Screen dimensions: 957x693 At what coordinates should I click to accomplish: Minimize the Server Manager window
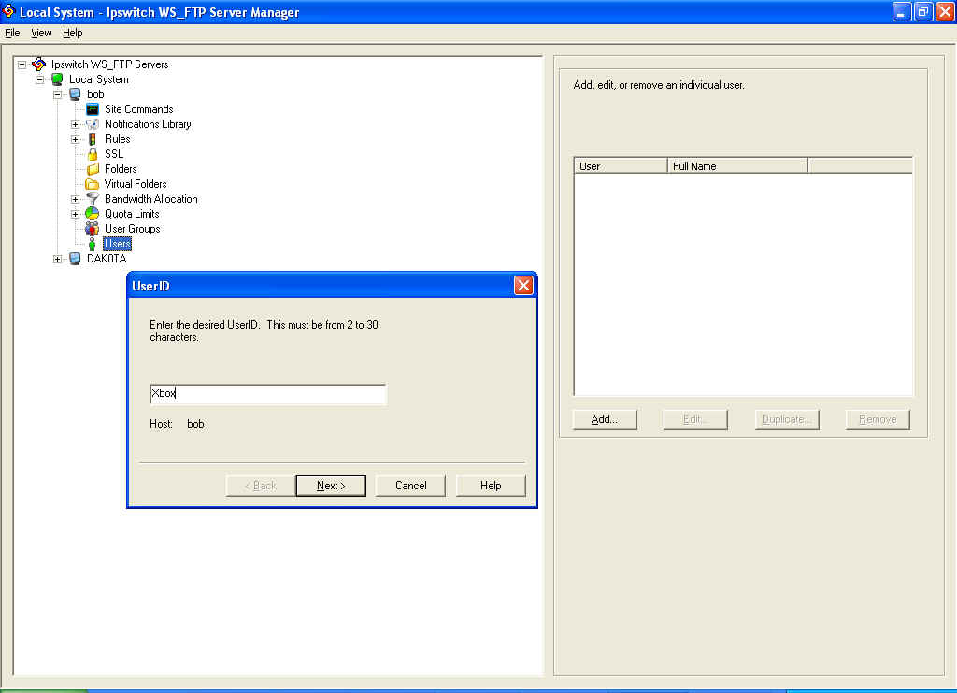click(902, 11)
